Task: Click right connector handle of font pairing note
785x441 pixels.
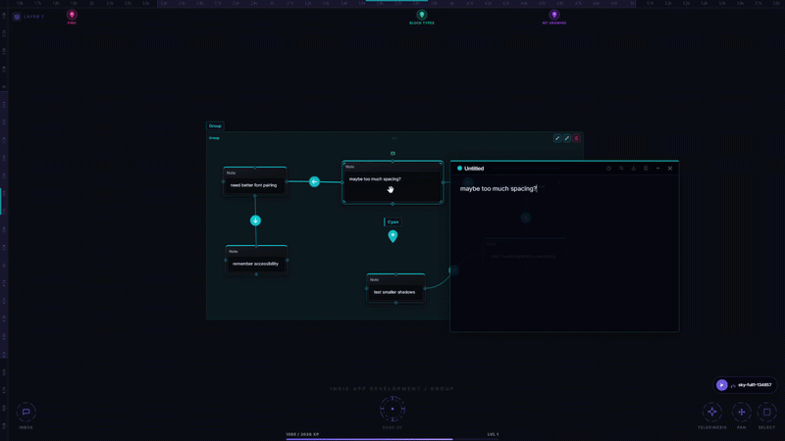Action: click(287, 181)
